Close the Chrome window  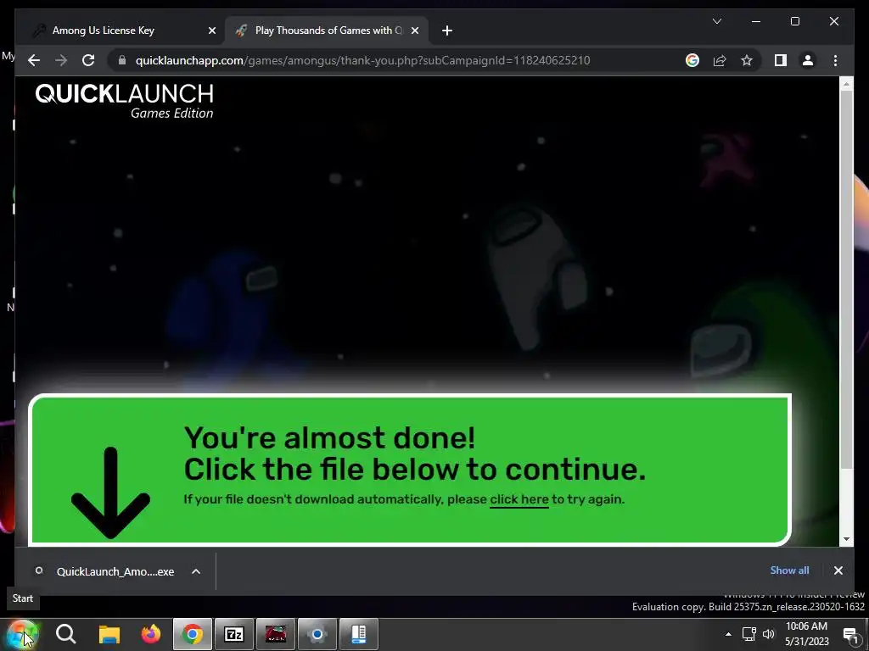[x=833, y=21]
